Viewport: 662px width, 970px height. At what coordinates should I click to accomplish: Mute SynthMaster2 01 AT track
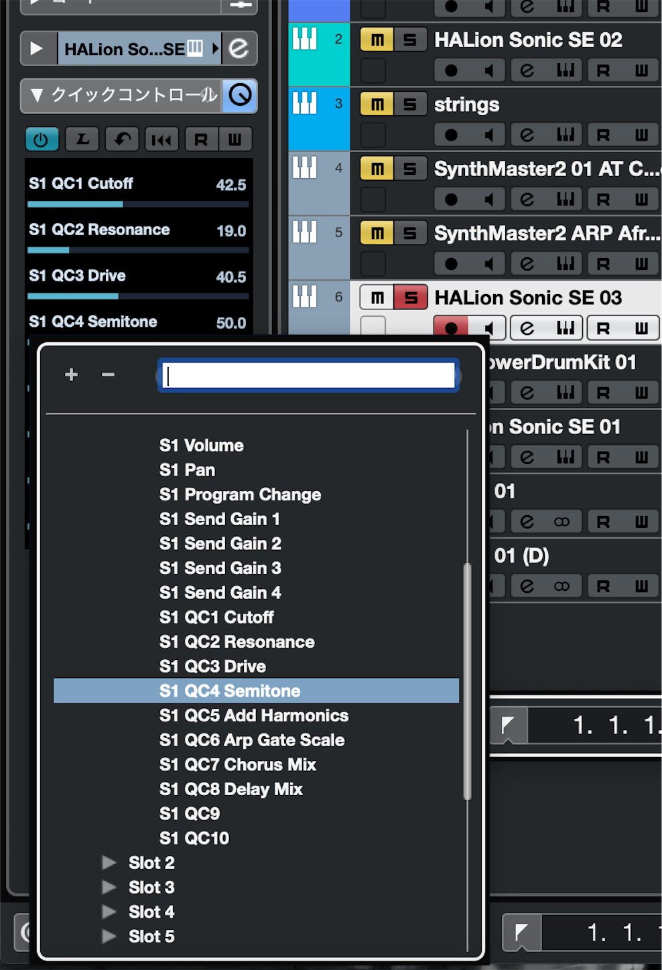coord(377,169)
